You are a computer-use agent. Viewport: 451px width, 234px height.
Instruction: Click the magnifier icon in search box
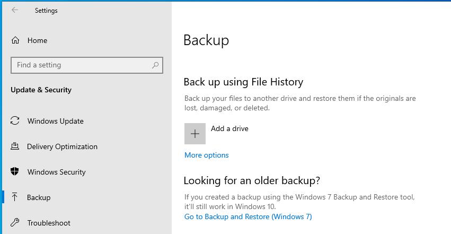[x=155, y=65]
